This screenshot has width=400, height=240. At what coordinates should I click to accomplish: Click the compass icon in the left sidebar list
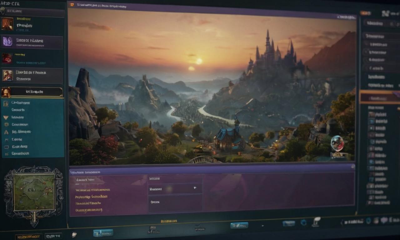tap(6, 124)
